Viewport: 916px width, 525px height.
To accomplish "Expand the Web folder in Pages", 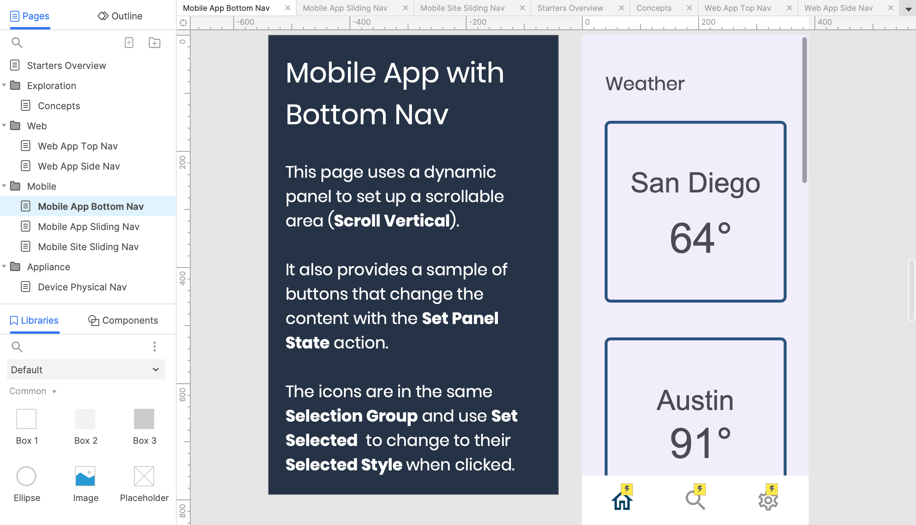I will [x=6, y=126].
